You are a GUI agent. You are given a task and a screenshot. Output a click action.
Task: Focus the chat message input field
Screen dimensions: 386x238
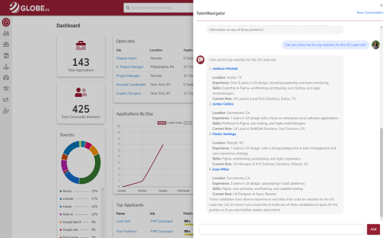[282, 229]
